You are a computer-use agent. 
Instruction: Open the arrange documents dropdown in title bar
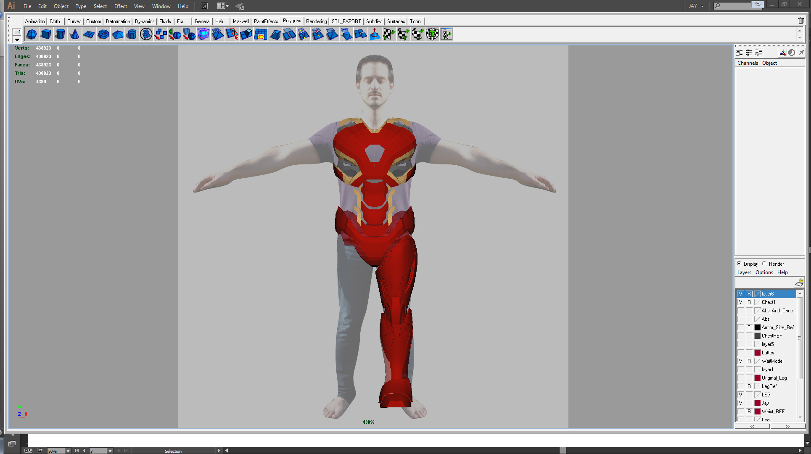click(223, 6)
